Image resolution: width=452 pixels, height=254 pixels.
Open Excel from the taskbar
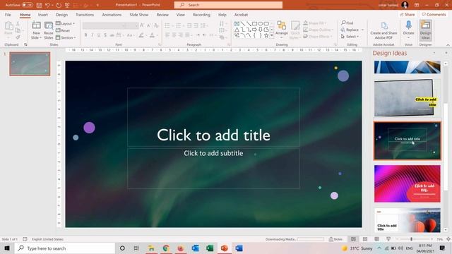tap(210, 248)
